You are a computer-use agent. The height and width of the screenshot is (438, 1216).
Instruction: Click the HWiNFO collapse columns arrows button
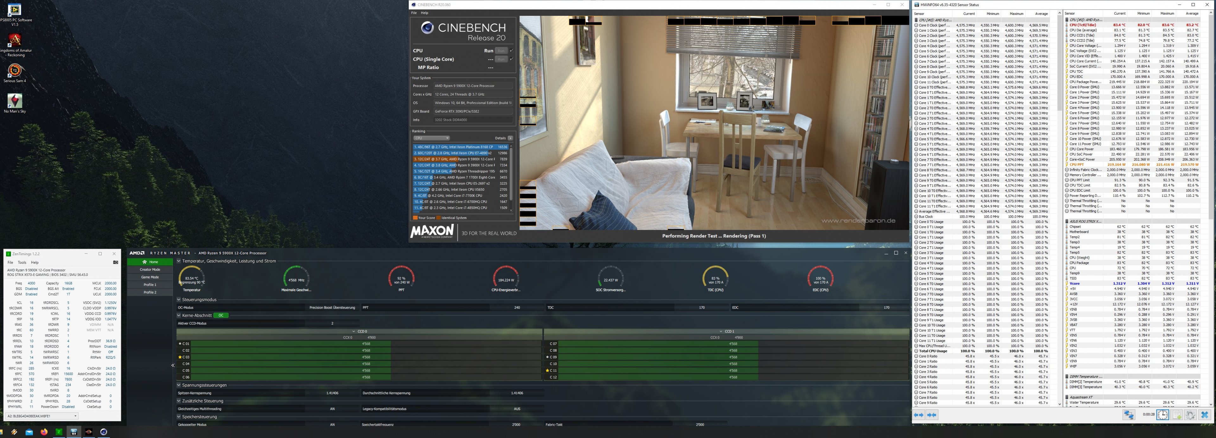click(932, 415)
